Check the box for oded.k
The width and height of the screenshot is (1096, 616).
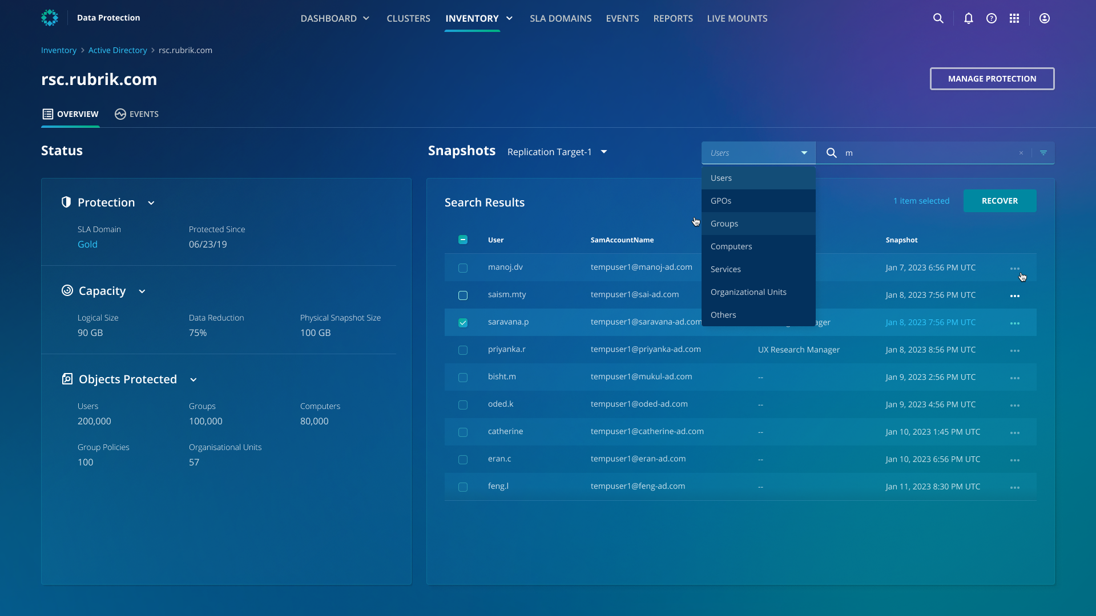pyautogui.click(x=463, y=405)
